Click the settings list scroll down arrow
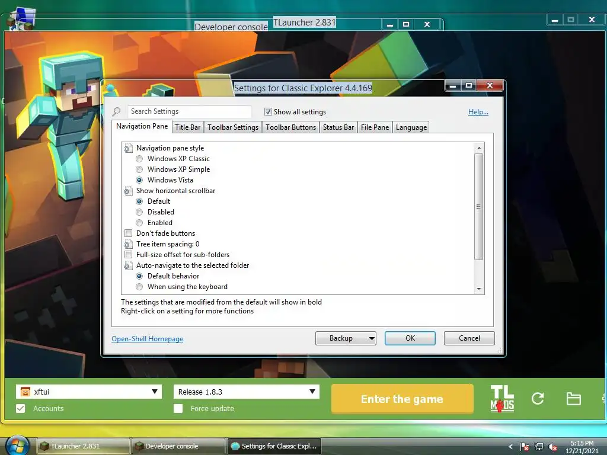607x455 pixels. click(x=479, y=289)
